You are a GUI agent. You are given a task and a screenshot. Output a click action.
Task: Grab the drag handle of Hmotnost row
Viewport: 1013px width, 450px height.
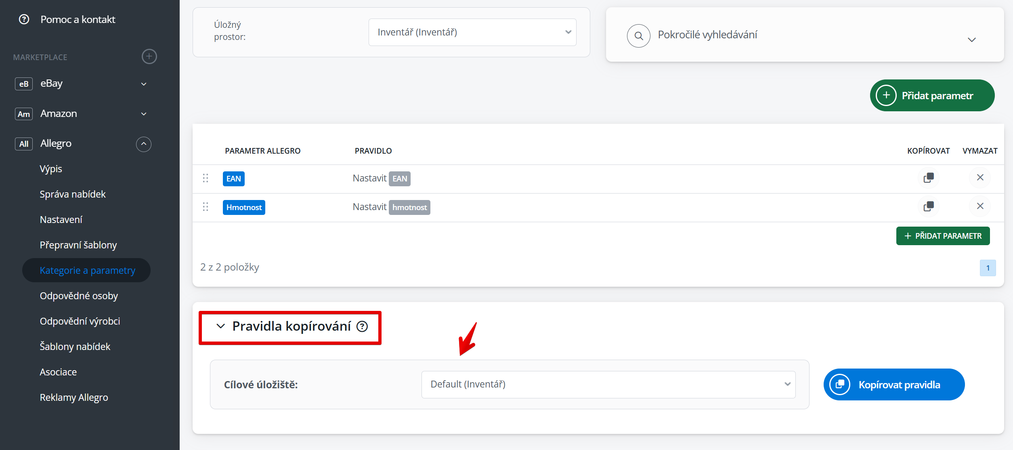click(206, 207)
